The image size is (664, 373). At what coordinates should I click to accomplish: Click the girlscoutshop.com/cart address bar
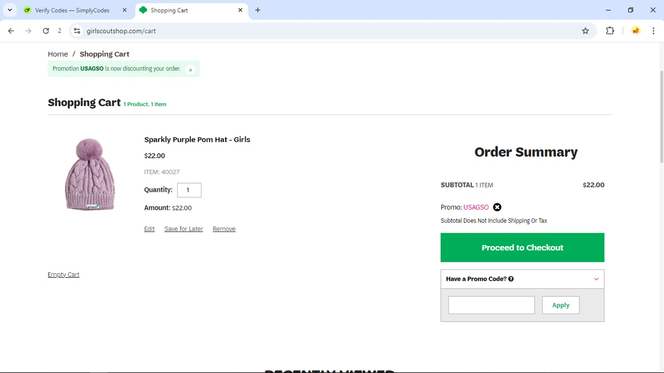pyautogui.click(x=328, y=31)
